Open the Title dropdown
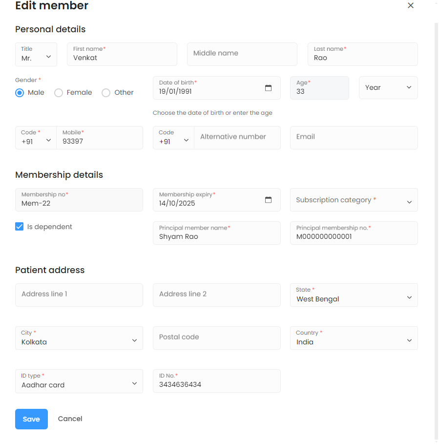The image size is (439, 445). click(36, 54)
